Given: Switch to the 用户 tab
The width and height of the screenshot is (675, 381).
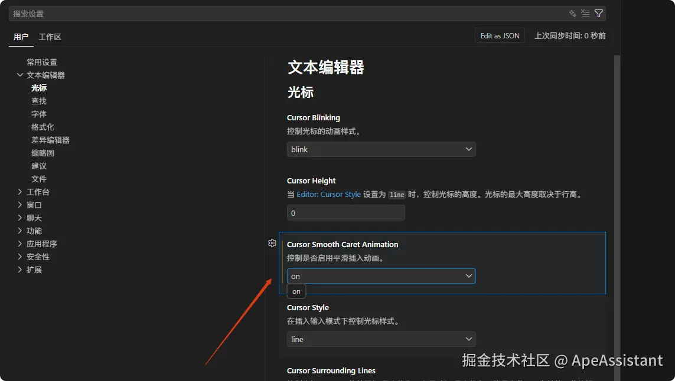Looking at the screenshot, I should click(21, 37).
